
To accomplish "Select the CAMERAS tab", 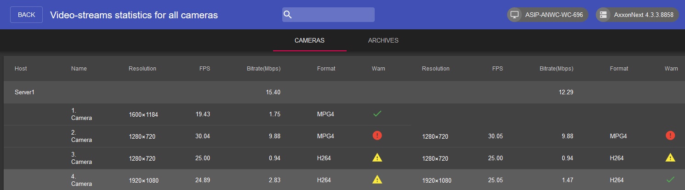I will [309, 41].
